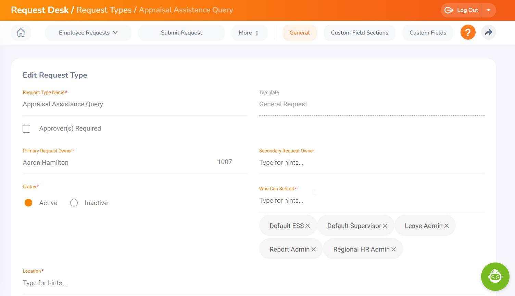Image resolution: width=515 pixels, height=296 pixels.
Task: Remove the Report Admin tag
Action: coord(313,250)
